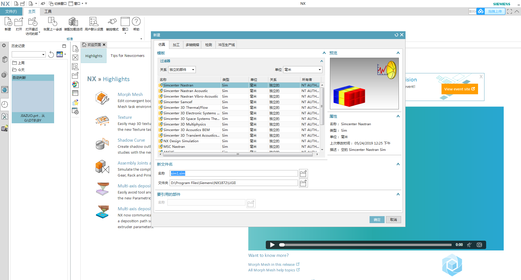Screen dimensions: 521x280
Task: Click the 新建 new file ribbon icon
Action: click(x=8, y=22)
